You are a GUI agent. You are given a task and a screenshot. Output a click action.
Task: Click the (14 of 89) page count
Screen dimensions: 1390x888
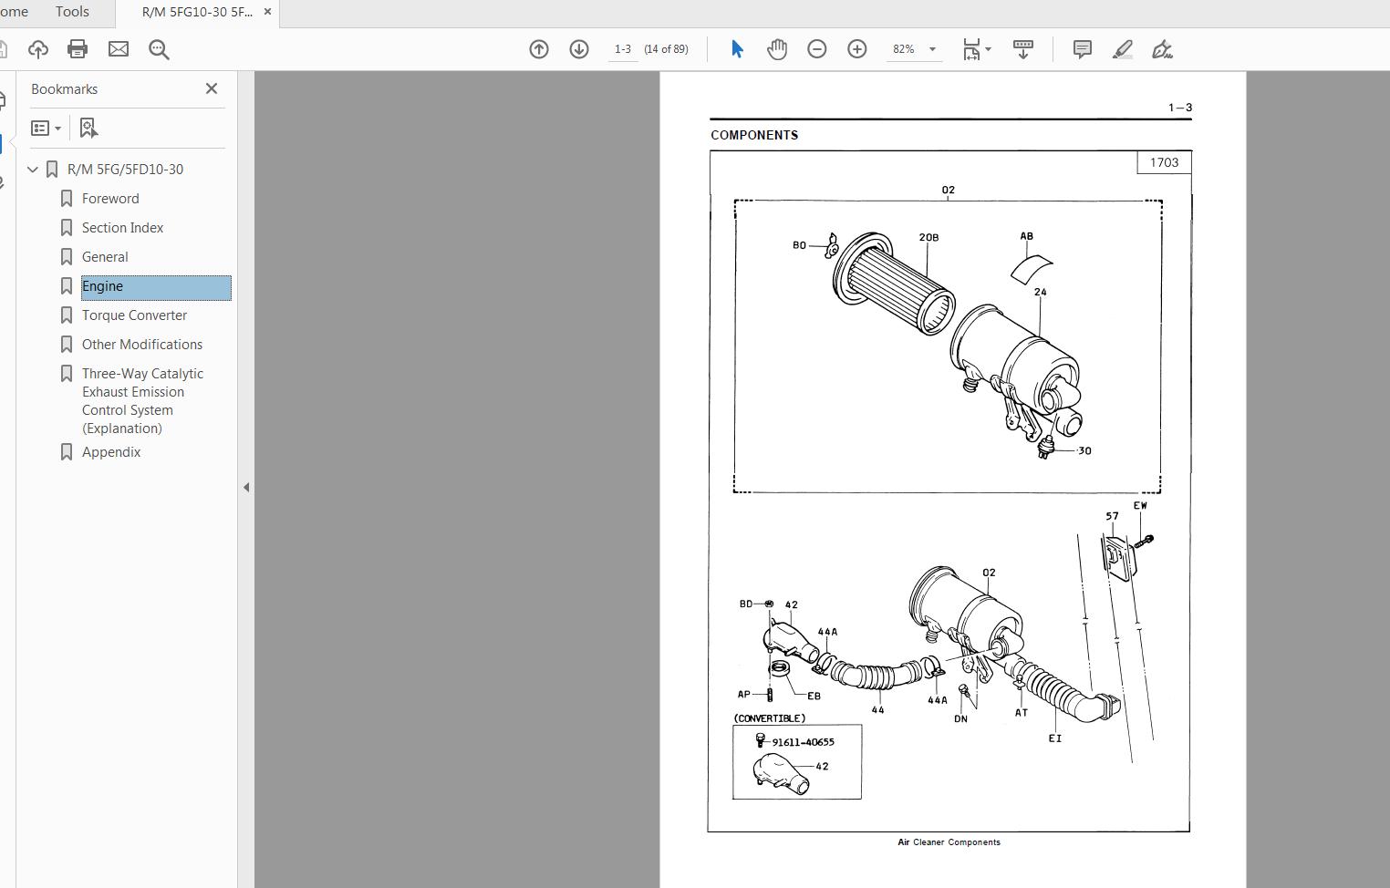(666, 49)
